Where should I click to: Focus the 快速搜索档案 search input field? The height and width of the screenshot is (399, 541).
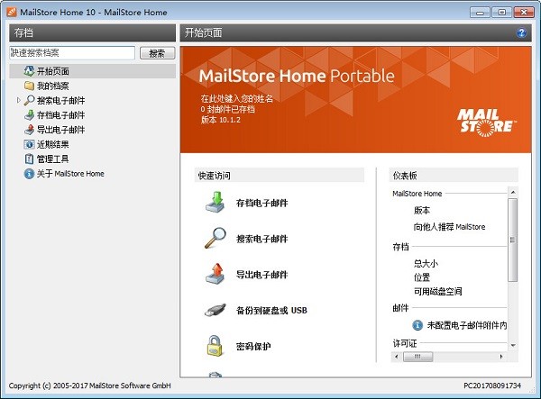pyautogui.click(x=72, y=53)
